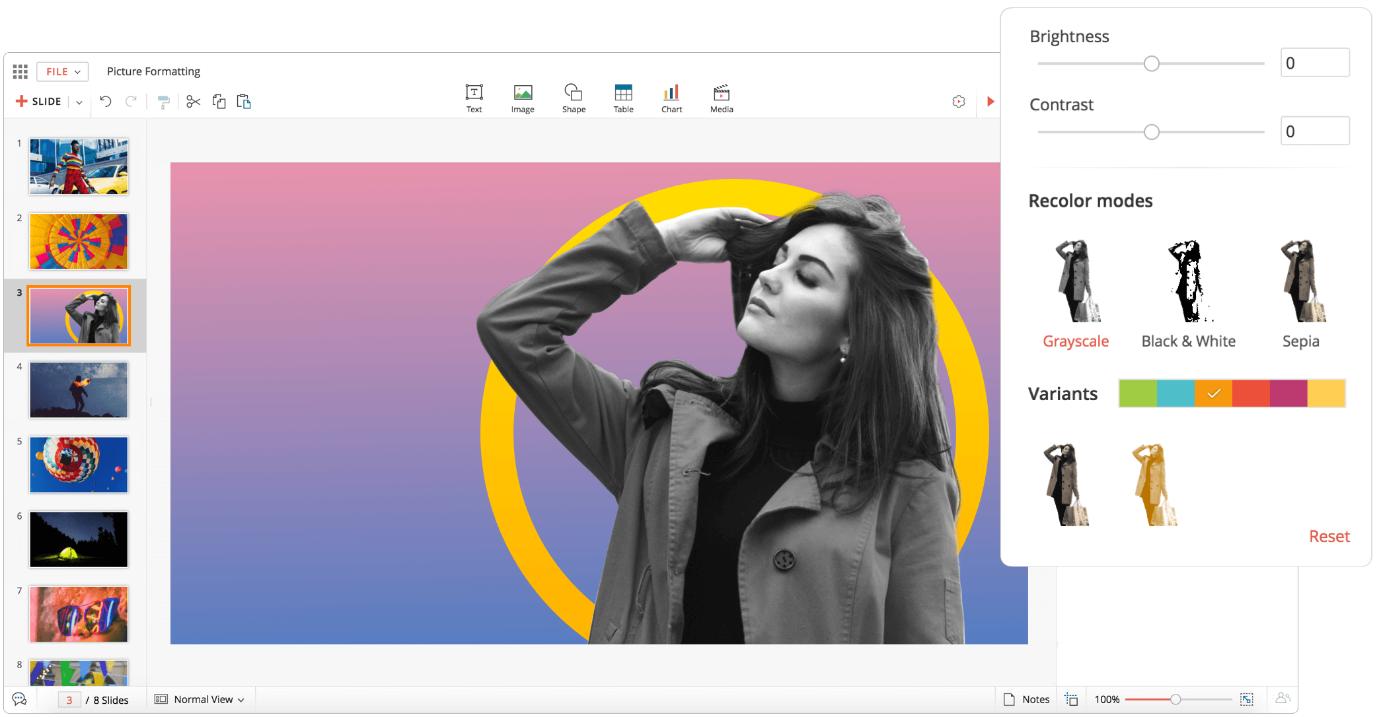Viewport: 1381px width, 717px height.
Task: Click Reset in the recolor panel
Action: 1329,536
